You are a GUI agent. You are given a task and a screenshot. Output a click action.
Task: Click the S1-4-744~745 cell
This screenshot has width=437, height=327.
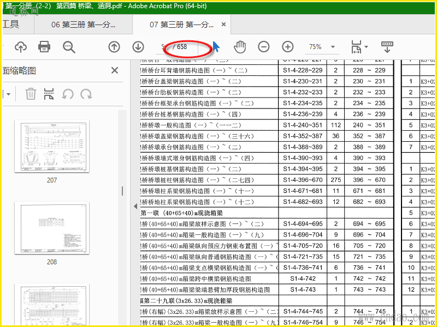click(x=303, y=311)
